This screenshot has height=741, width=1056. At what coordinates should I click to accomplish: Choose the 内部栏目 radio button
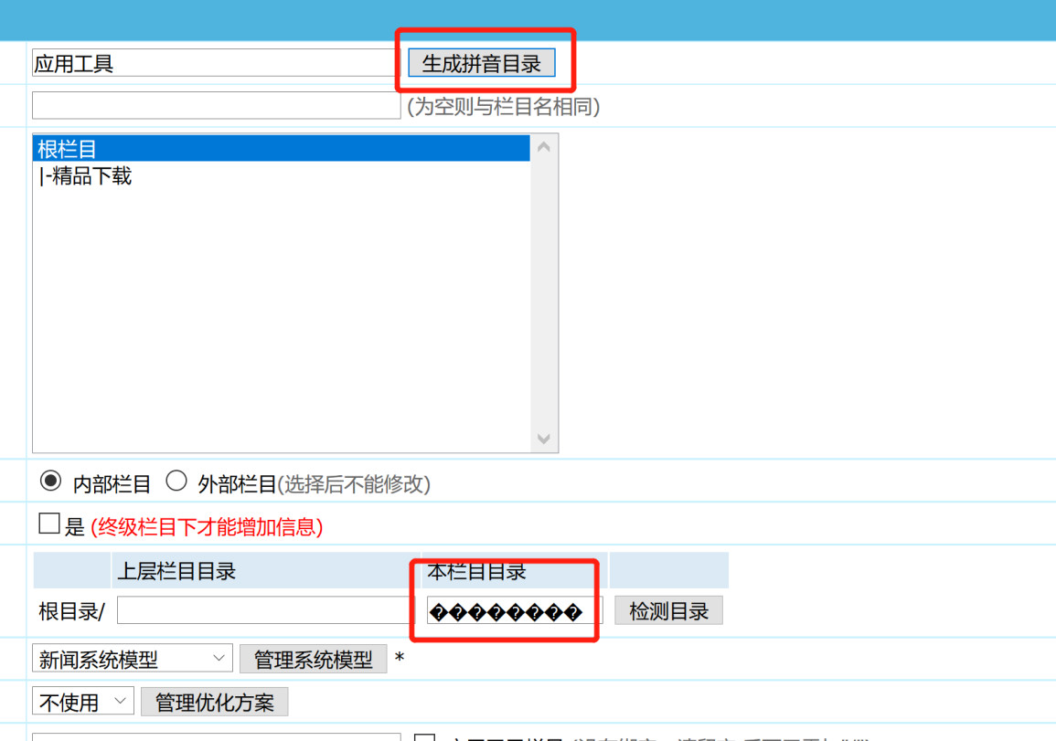click(x=51, y=481)
